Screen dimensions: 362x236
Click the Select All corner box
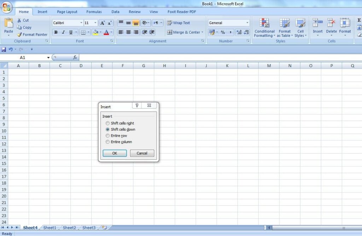(4, 66)
